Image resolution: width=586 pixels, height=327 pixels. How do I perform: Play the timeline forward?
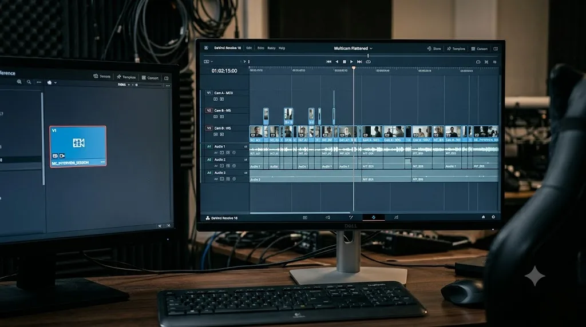351,62
